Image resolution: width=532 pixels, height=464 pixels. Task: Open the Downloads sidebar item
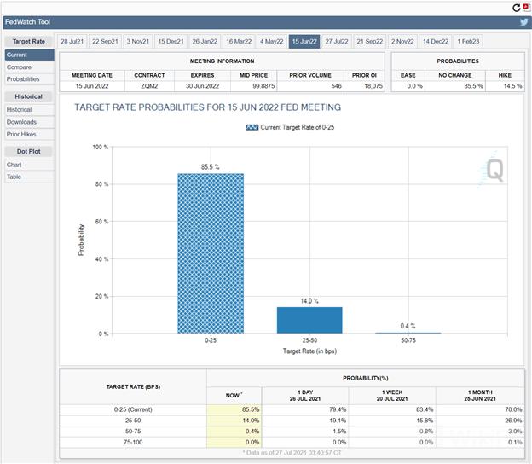tap(22, 122)
